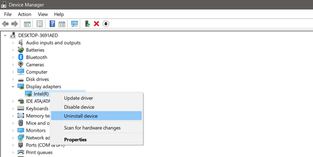313x157 pixels.
Task: Click the Cameras webcam icon
Action: (20, 65)
